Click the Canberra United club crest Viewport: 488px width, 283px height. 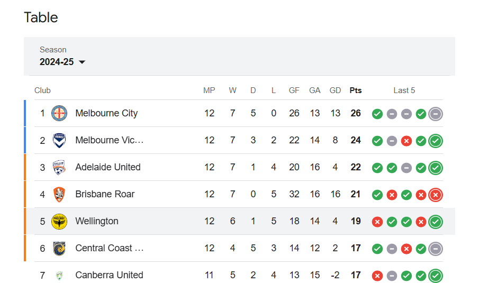59,275
